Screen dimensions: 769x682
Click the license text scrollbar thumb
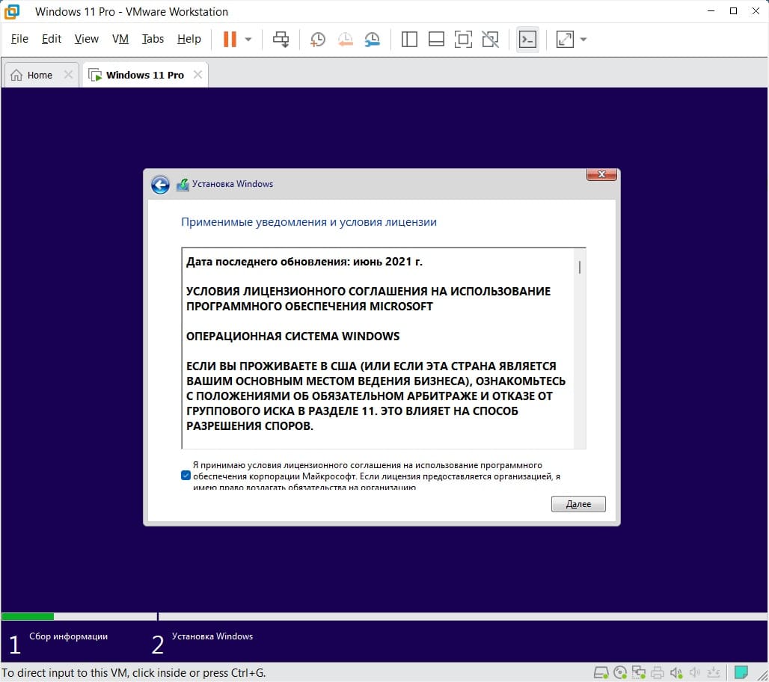pos(580,267)
